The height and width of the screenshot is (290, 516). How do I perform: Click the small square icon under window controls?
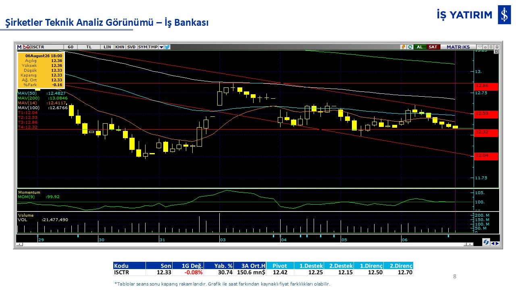(496, 52)
